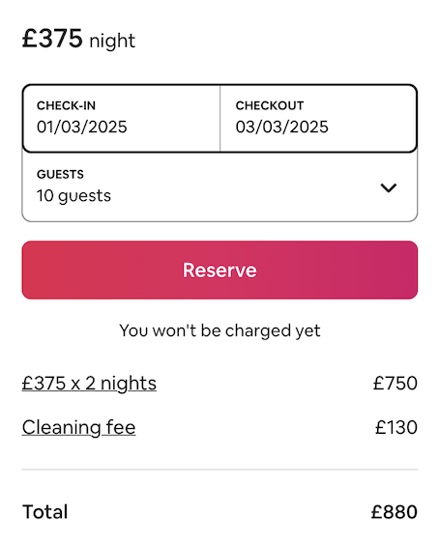Select the CHECKOUT date field
This screenshot has width=439, height=545.
[318, 118]
